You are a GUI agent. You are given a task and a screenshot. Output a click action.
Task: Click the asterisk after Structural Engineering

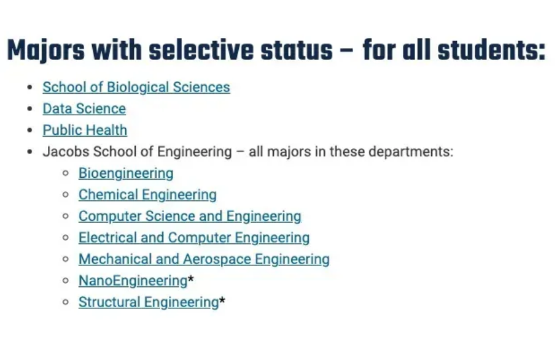click(222, 300)
